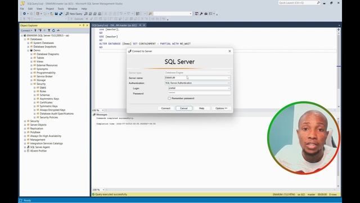The height and width of the screenshot is (203, 360).
Task: Click the Save All toolbar icon
Action: (61, 14)
